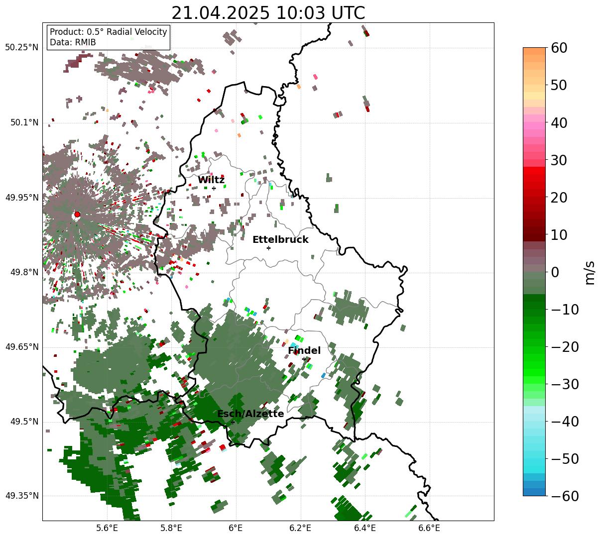Screen dimensions: 601x538
Task: Click the m/s colorbar unit label
Action: point(590,272)
